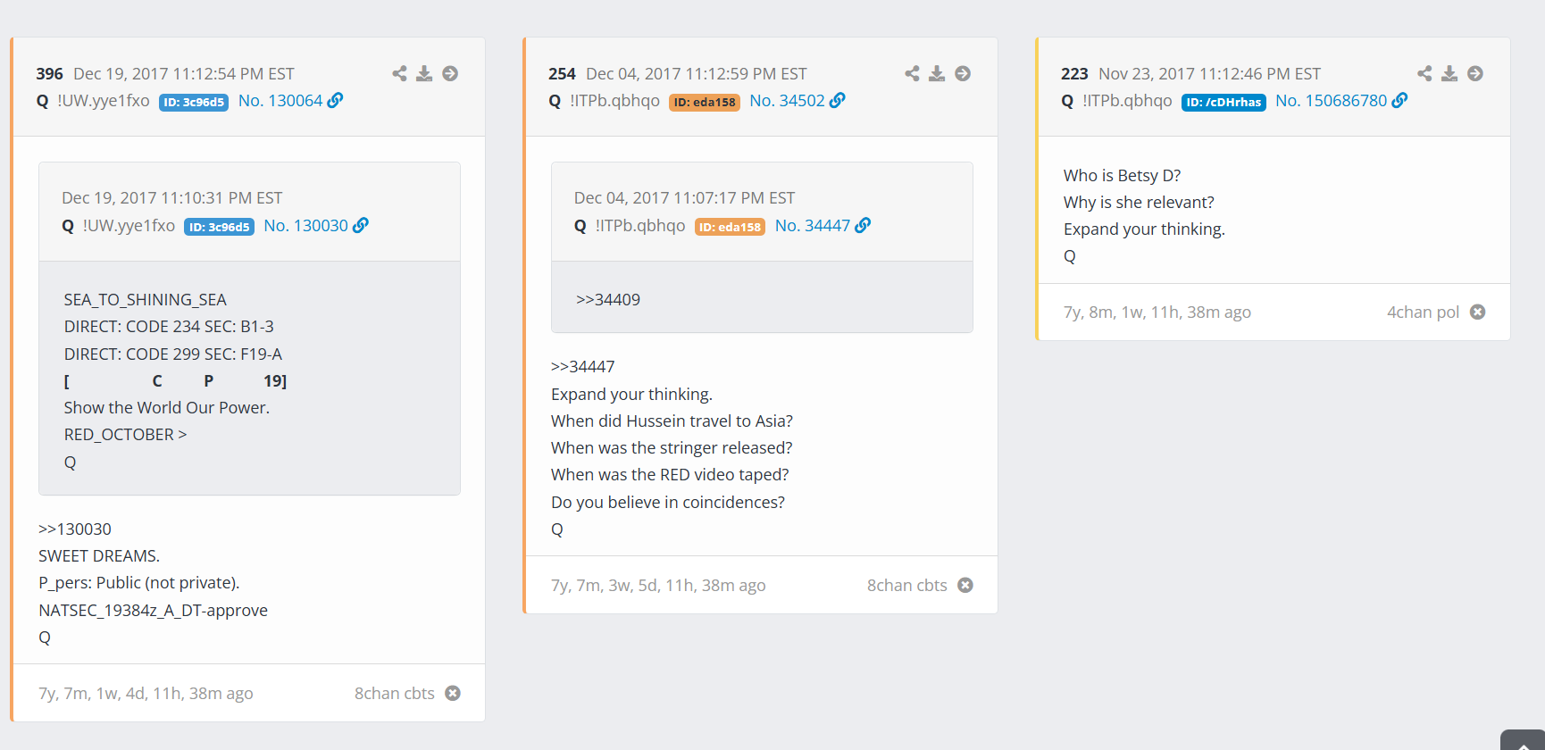Click the line 'RED_OCTOBER >'

(x=125, y=435)
